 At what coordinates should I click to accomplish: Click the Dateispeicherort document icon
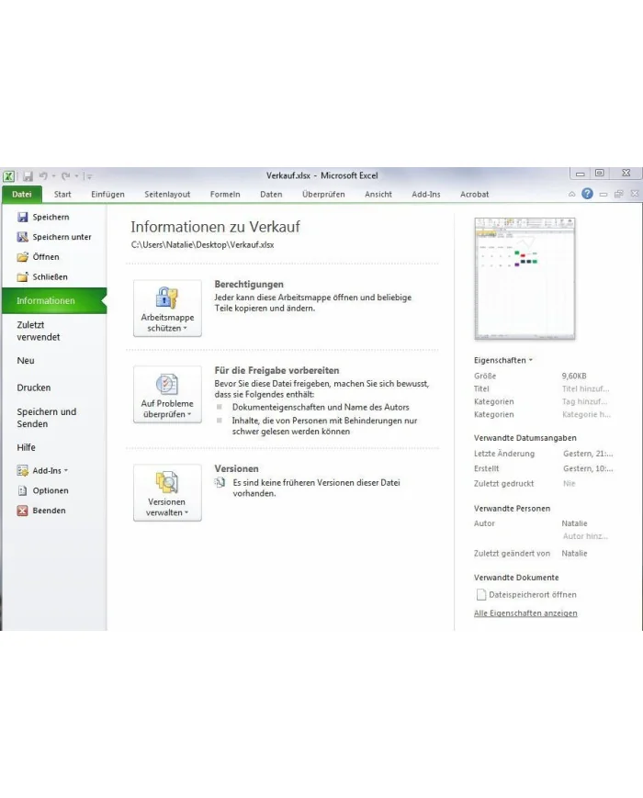[x=480, y=594]
